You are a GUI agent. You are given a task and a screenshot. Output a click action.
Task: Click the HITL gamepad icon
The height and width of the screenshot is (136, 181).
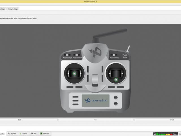[x=32, y=133]
